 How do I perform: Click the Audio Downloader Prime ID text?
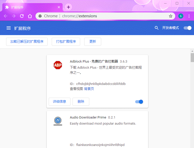point(97,145)
